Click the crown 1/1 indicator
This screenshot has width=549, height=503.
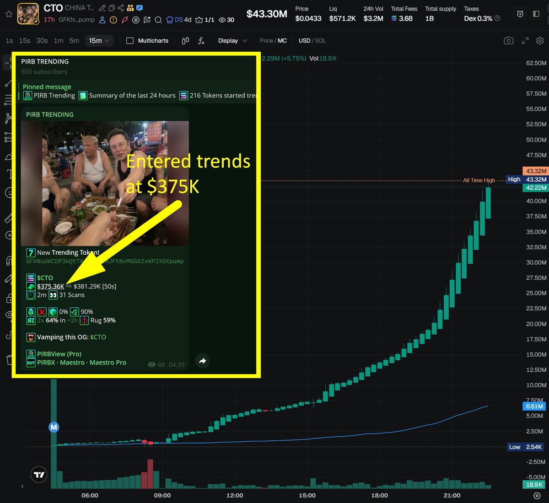205,20
